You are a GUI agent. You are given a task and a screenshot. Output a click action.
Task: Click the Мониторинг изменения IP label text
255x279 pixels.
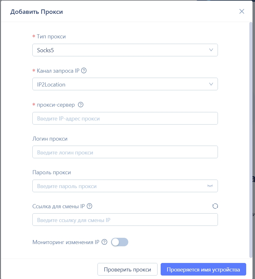pos(66,242)
